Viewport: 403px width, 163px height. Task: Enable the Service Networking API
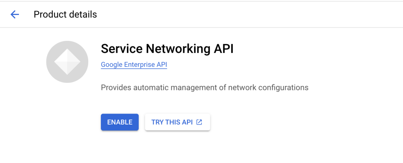120,122
